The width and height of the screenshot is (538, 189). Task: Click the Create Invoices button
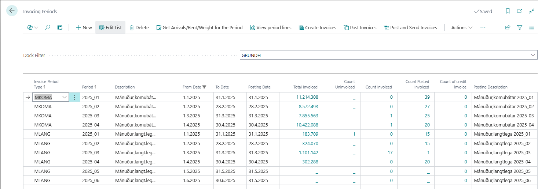tap(317, 27)
